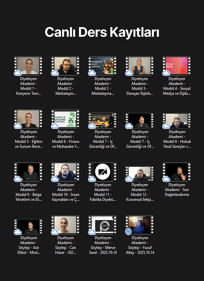Click cloud icon on Son Değerlendirme video

(x=166, y=179)
